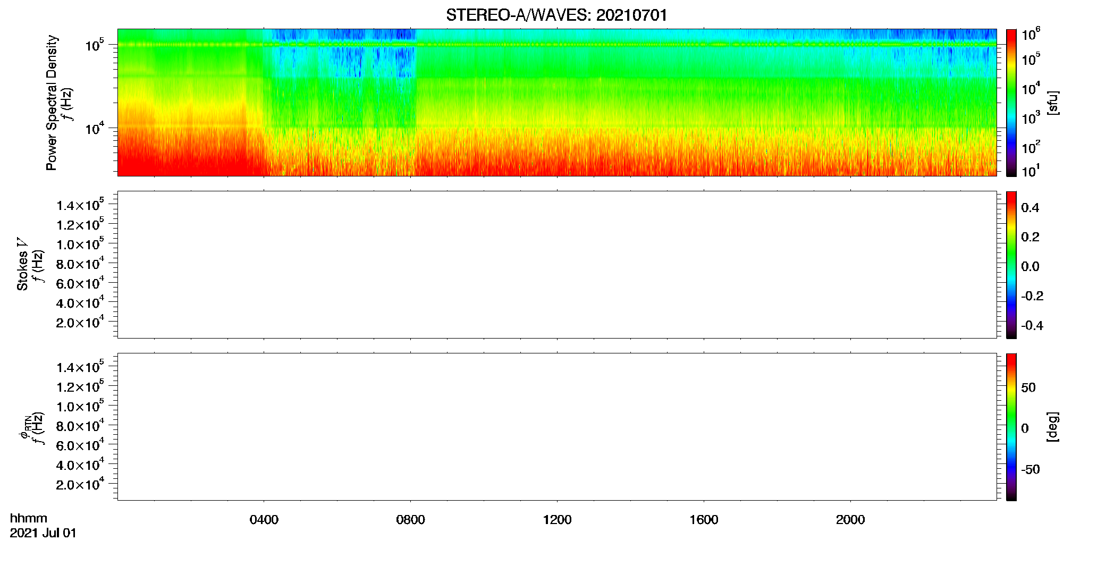Click the 10^3 label on the sfu color bar
Viewport: 1114px width, 574px height.
[x=1031, y=118]
